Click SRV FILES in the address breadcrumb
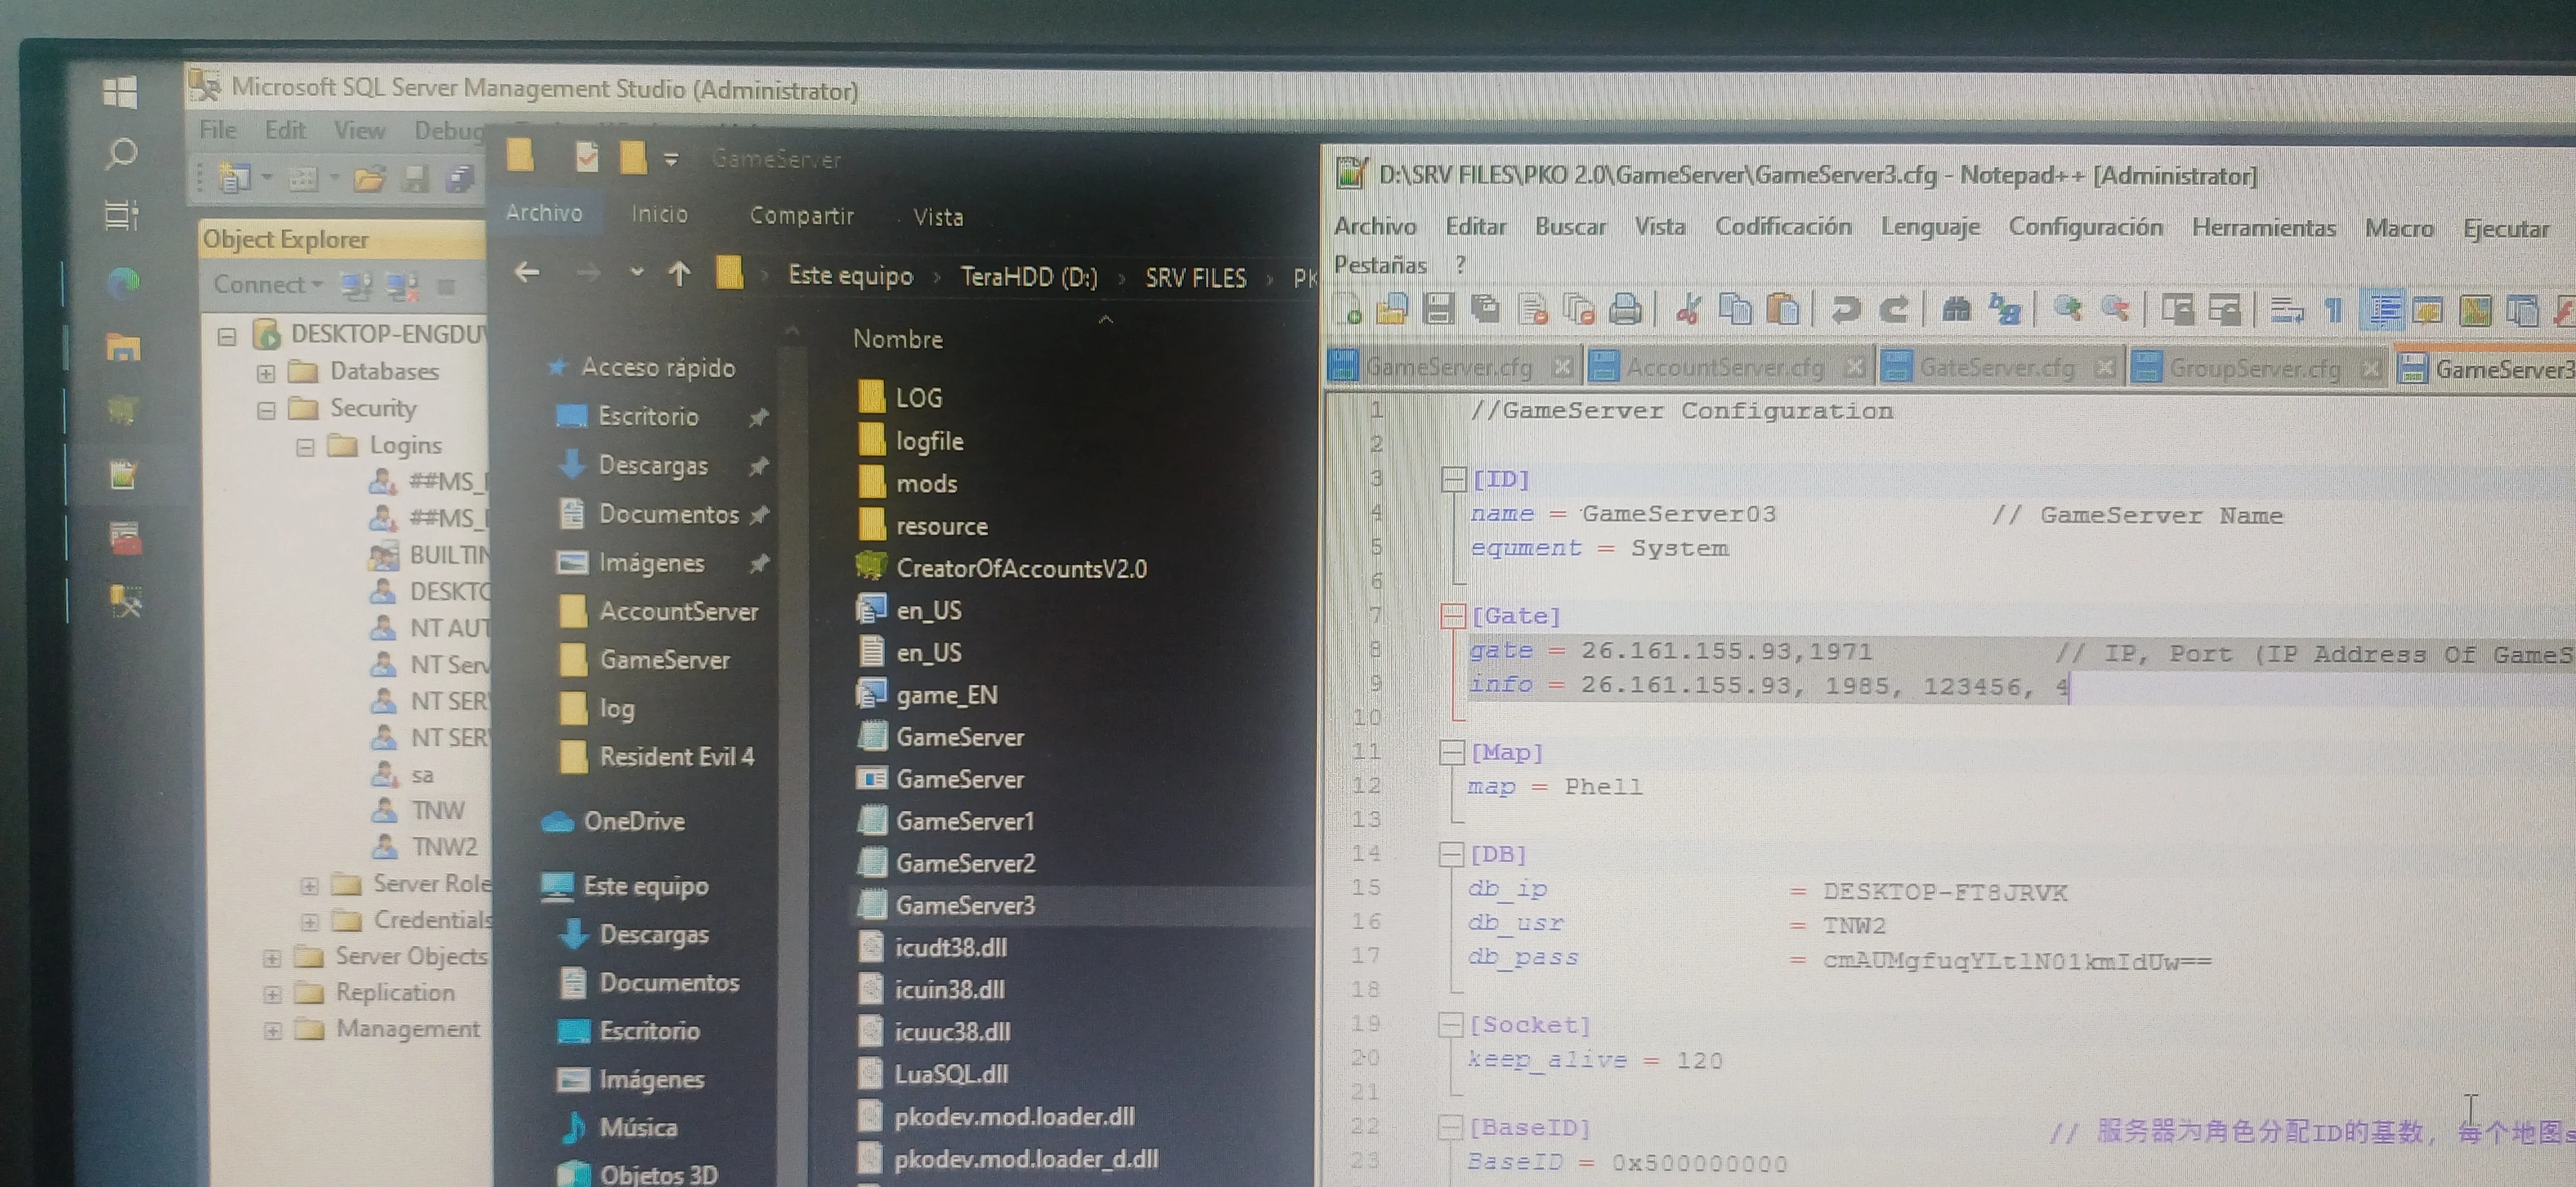The height and width of the screenshot is (1187, 2576). (x=1195, y=277)
